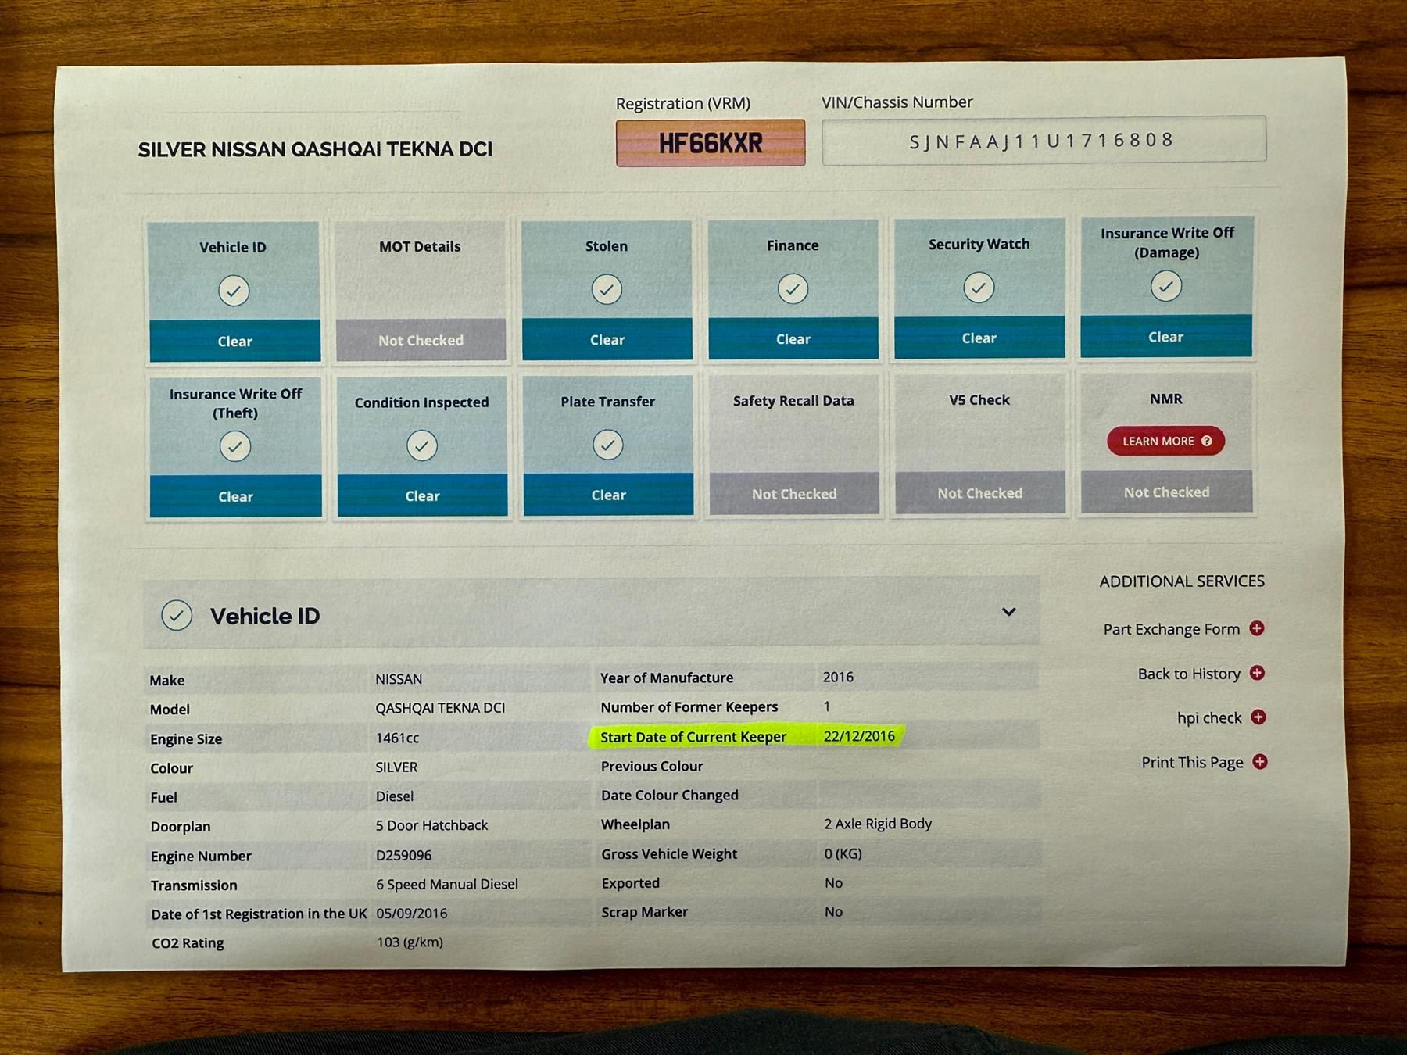Collapse the Vehicle ID section chevron

(1009, 612)
